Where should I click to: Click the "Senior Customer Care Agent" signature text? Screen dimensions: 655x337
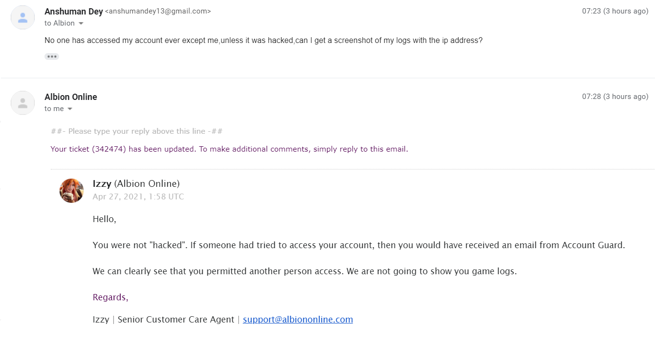point(176,320)
